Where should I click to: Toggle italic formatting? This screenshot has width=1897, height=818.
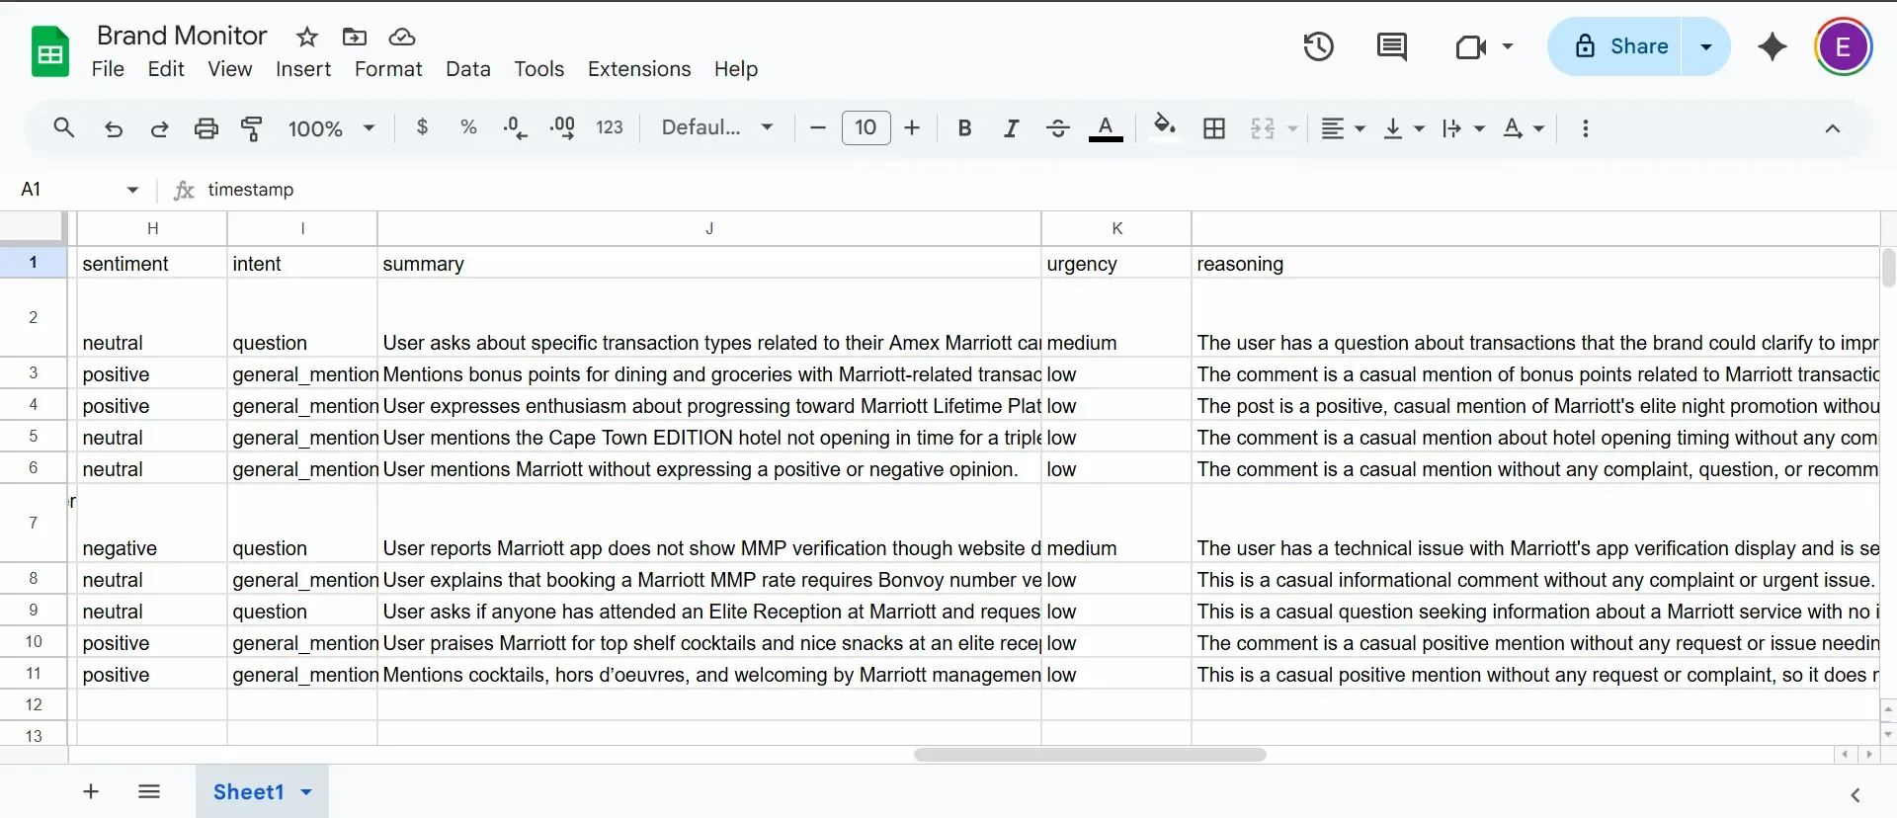point(1011,128)
